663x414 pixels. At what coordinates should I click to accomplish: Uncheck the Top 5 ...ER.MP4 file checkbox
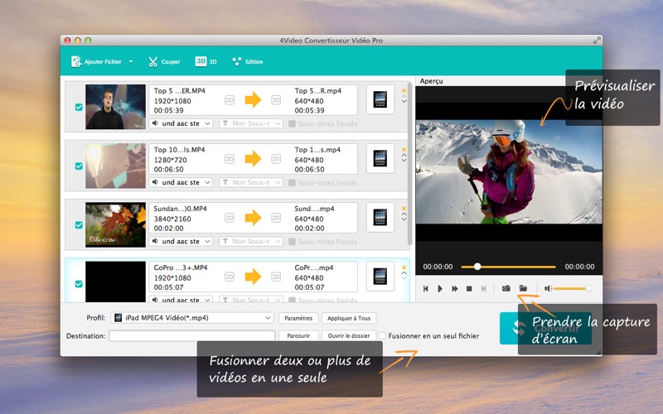click(x=79, y=108)
